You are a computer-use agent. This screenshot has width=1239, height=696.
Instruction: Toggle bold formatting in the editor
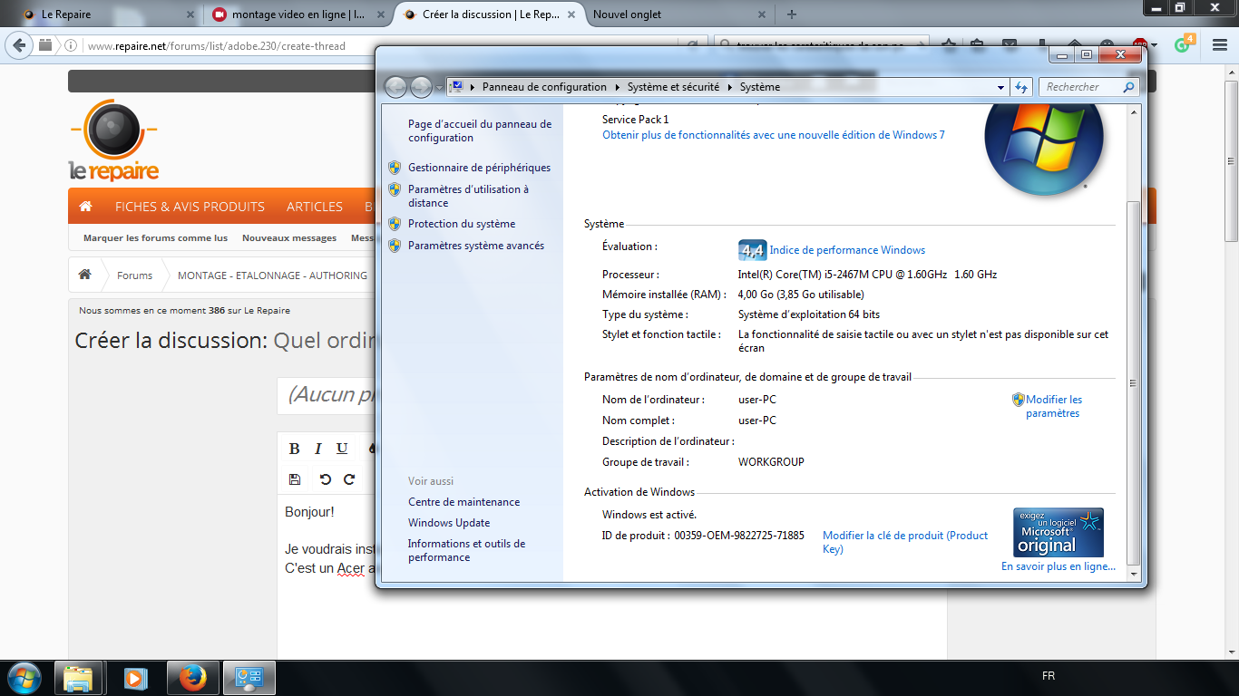294,449
